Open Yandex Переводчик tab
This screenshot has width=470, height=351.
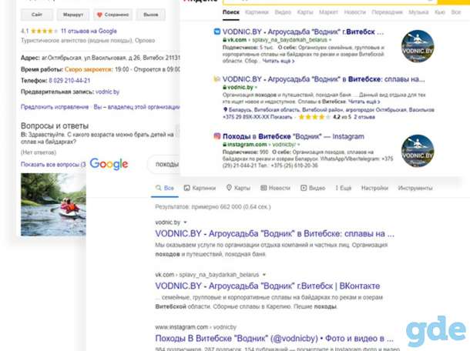point(387,12)
